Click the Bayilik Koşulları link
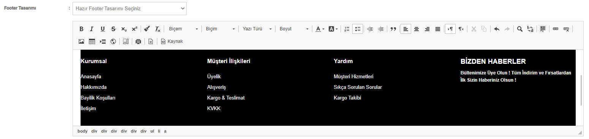This screenshot has width=589, height=139. tap(98, 98)
